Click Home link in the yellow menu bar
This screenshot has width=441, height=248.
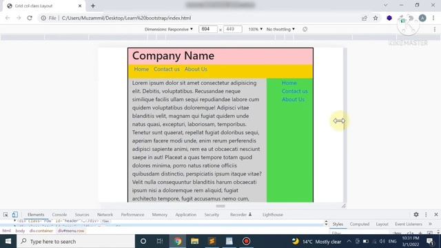(x=141, y=69)
